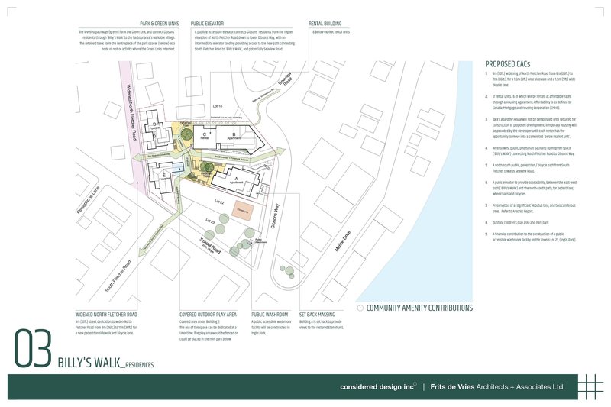
Task: Click the large page number 03
Action: (32, 350)
